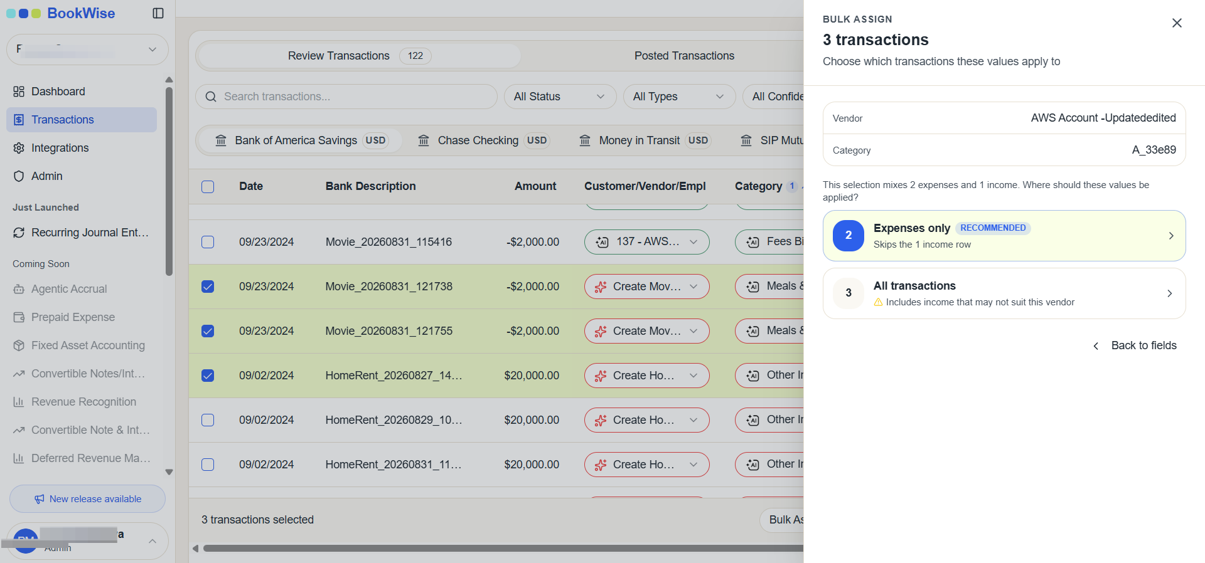Click the SIP Mutual bank icon
The height and width of the screenshot is (563, 1205).
pyautogui.click(x=746, y=140)
